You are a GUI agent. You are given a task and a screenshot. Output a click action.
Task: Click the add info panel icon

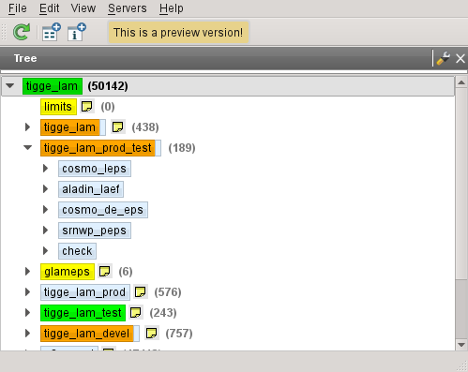point(77,32)
